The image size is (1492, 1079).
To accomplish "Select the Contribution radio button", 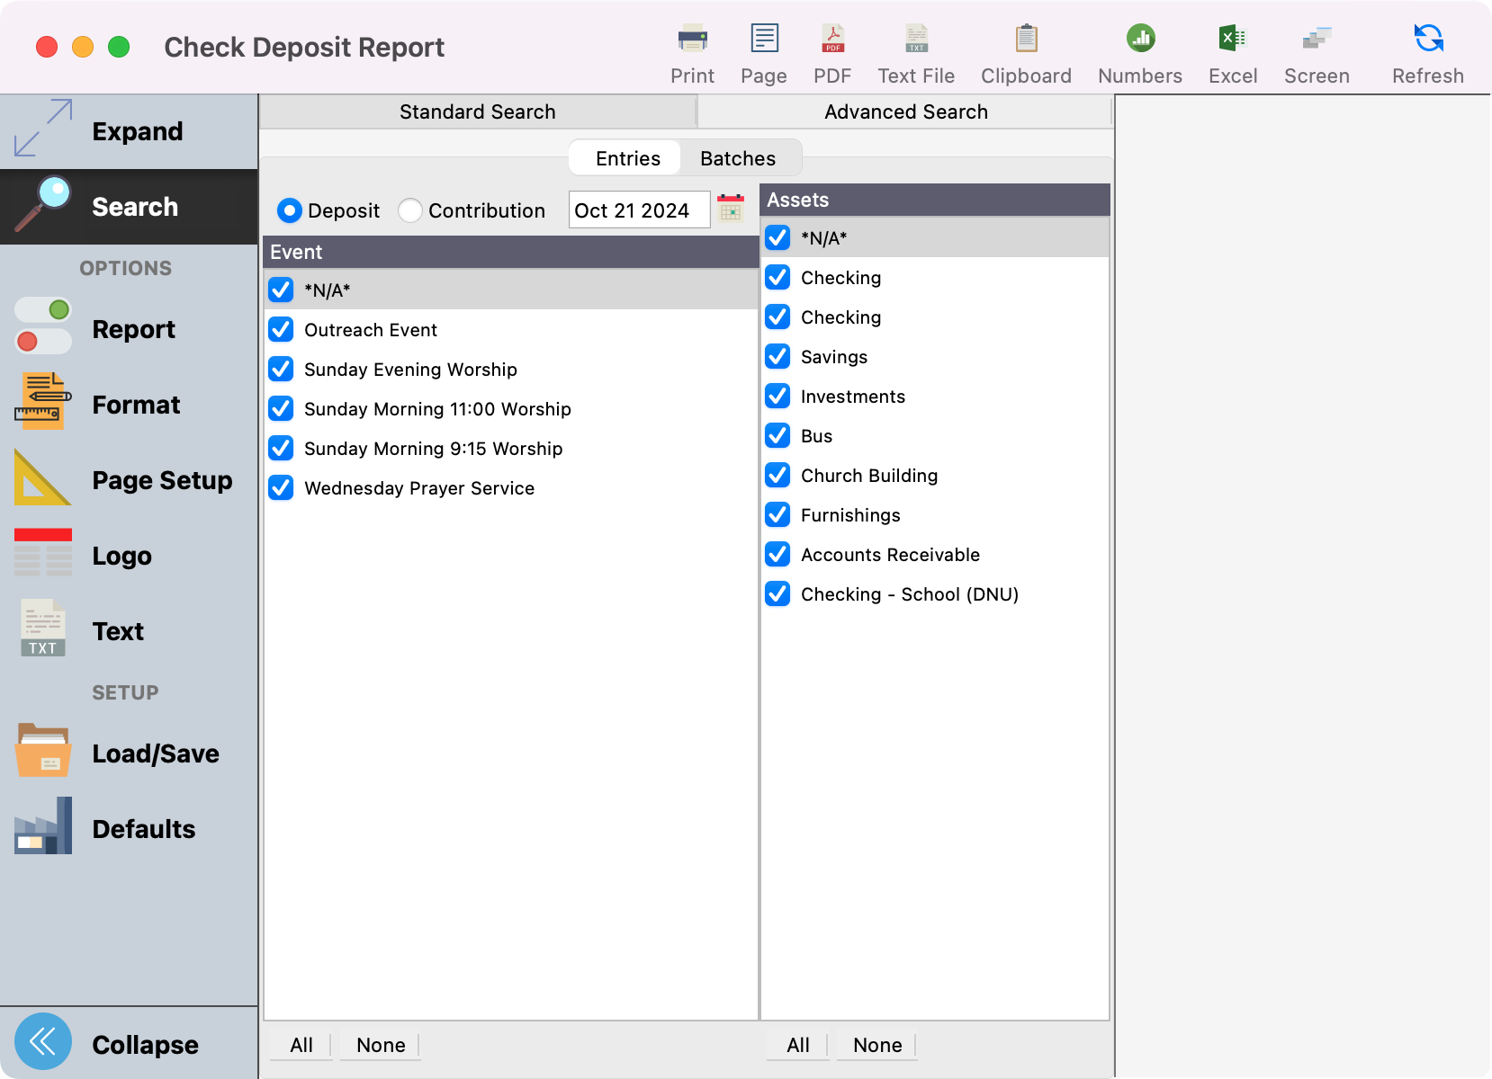I will (x=410, y=210).
